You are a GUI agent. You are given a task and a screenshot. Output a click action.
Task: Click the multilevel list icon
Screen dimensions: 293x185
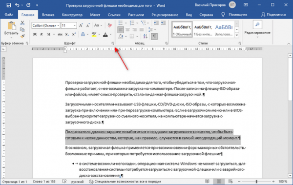[x=143, y=23]
